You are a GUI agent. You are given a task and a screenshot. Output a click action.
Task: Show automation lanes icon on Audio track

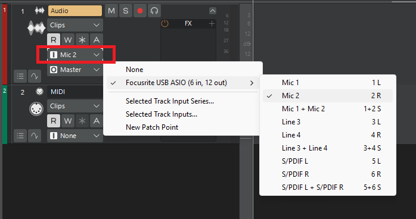tap(35, 76)
